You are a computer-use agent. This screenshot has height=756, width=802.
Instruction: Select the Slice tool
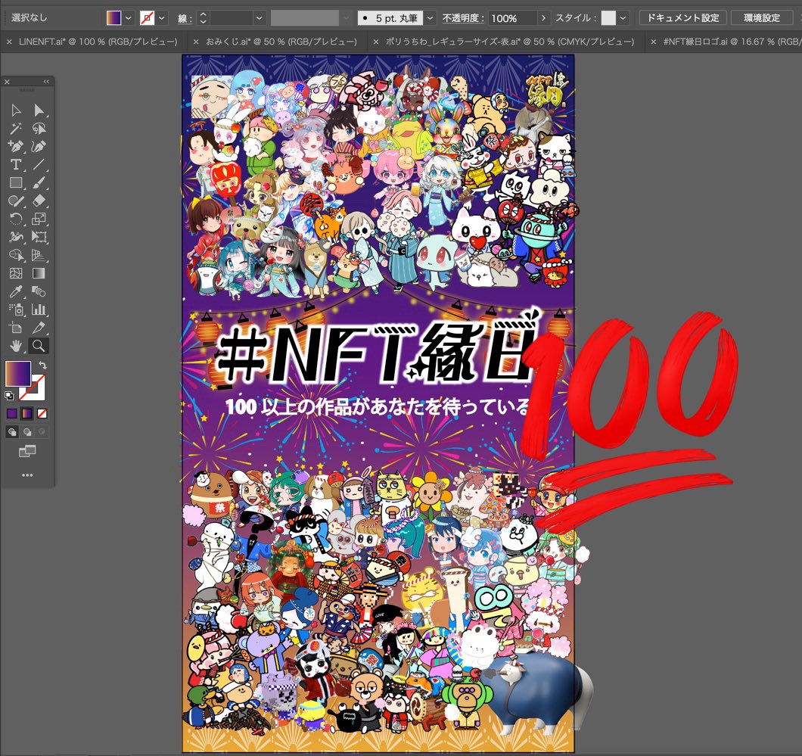(39, 328)
